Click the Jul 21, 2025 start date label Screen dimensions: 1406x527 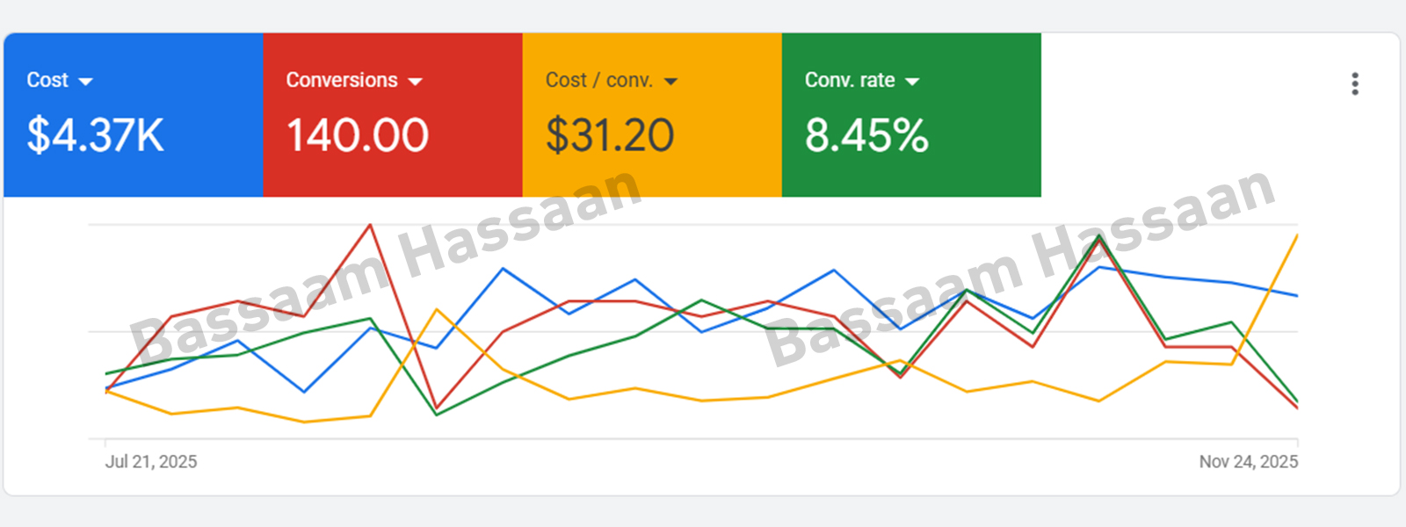(151, 462)
